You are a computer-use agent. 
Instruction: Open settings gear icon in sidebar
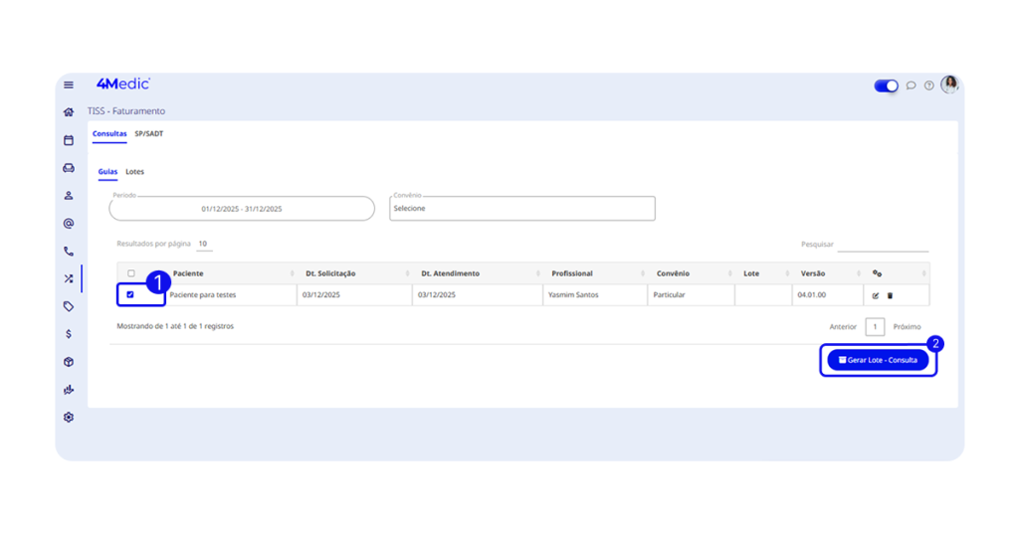coord(69,418)
